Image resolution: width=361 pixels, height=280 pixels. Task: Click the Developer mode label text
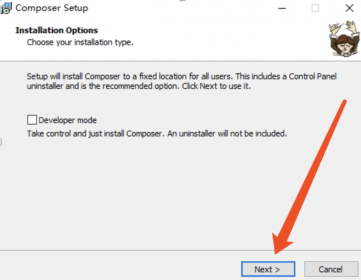pos(68,120)
